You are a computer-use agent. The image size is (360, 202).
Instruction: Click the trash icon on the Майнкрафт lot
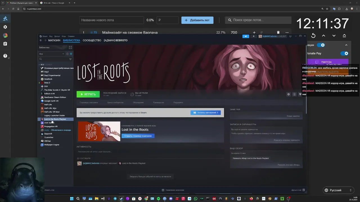[x=278, y=33]
